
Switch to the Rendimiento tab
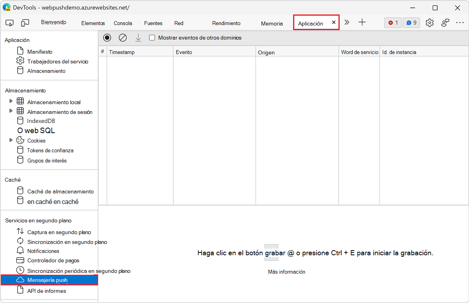coord(226,23)
